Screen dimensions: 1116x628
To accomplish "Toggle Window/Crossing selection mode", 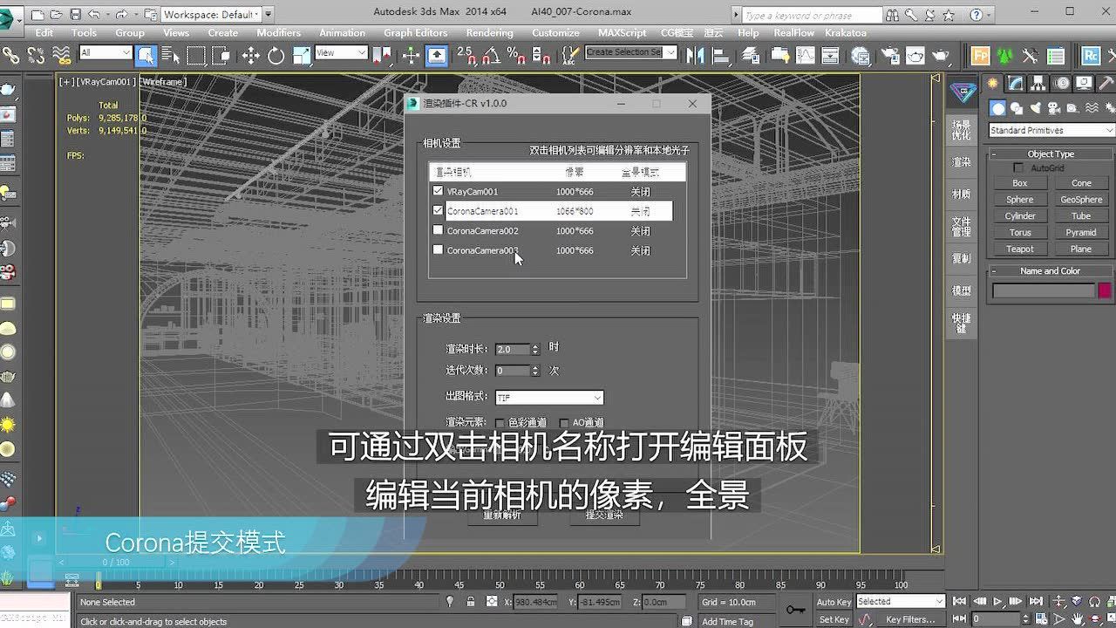I will (x=221, y=56).
